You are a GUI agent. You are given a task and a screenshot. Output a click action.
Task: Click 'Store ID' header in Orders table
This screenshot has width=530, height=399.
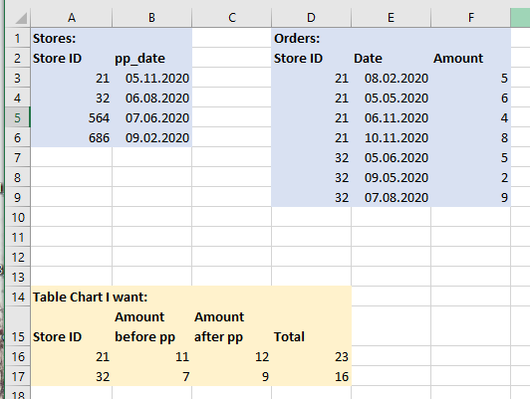311,58
